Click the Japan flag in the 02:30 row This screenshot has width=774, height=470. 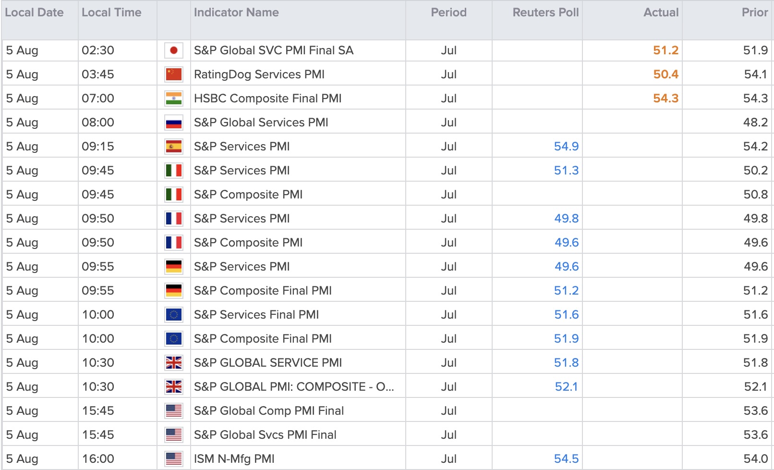[x=173, y=50]
